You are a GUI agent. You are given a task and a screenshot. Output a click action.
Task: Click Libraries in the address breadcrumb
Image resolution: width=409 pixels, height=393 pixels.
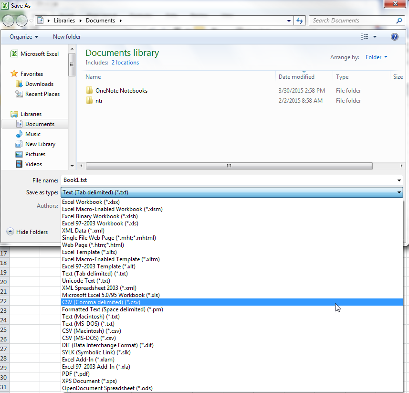[64, 21]
